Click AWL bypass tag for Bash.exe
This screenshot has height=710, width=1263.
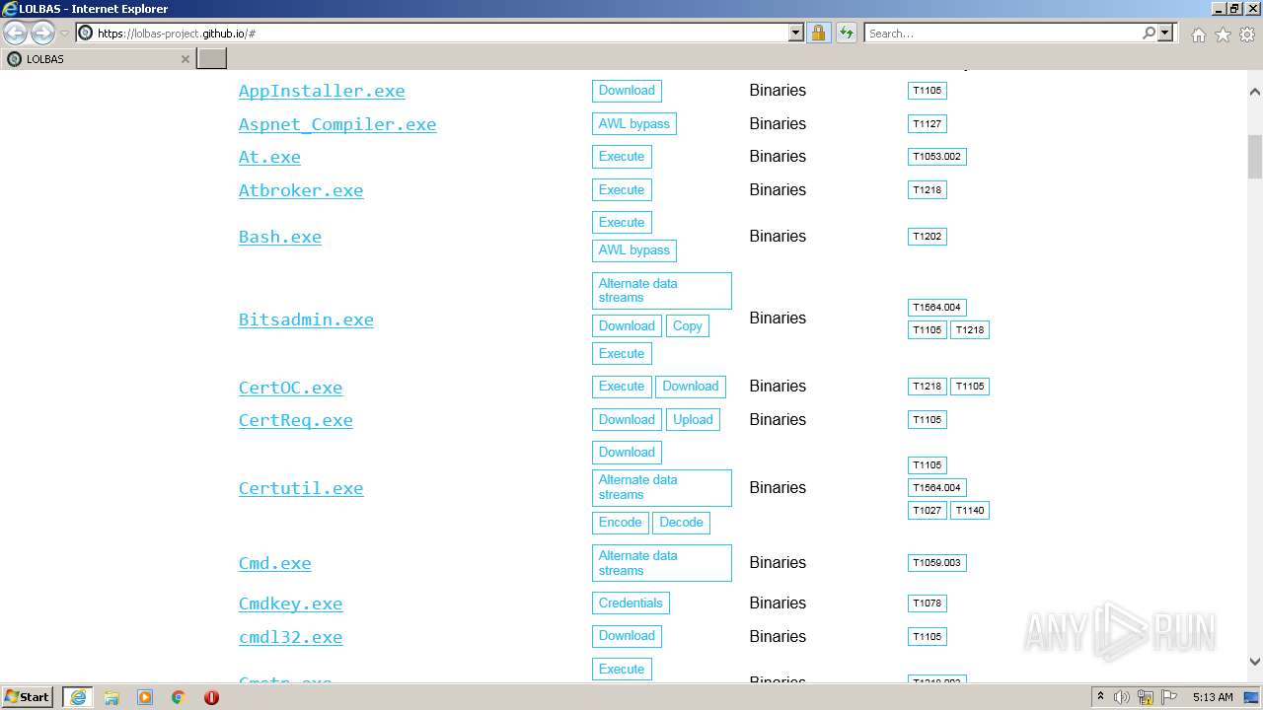tap(634, 250)
